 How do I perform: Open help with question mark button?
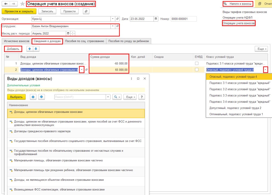click(142, 97)
